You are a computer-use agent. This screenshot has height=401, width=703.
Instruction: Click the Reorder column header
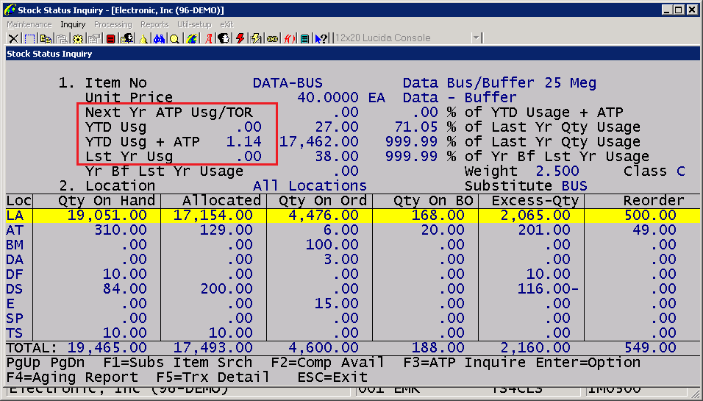tap(654, 200)
